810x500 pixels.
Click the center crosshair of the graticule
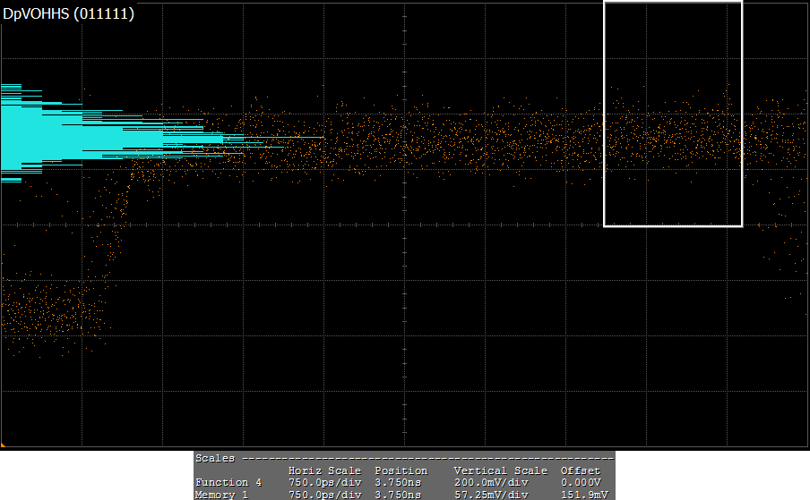tap(405, 224)
